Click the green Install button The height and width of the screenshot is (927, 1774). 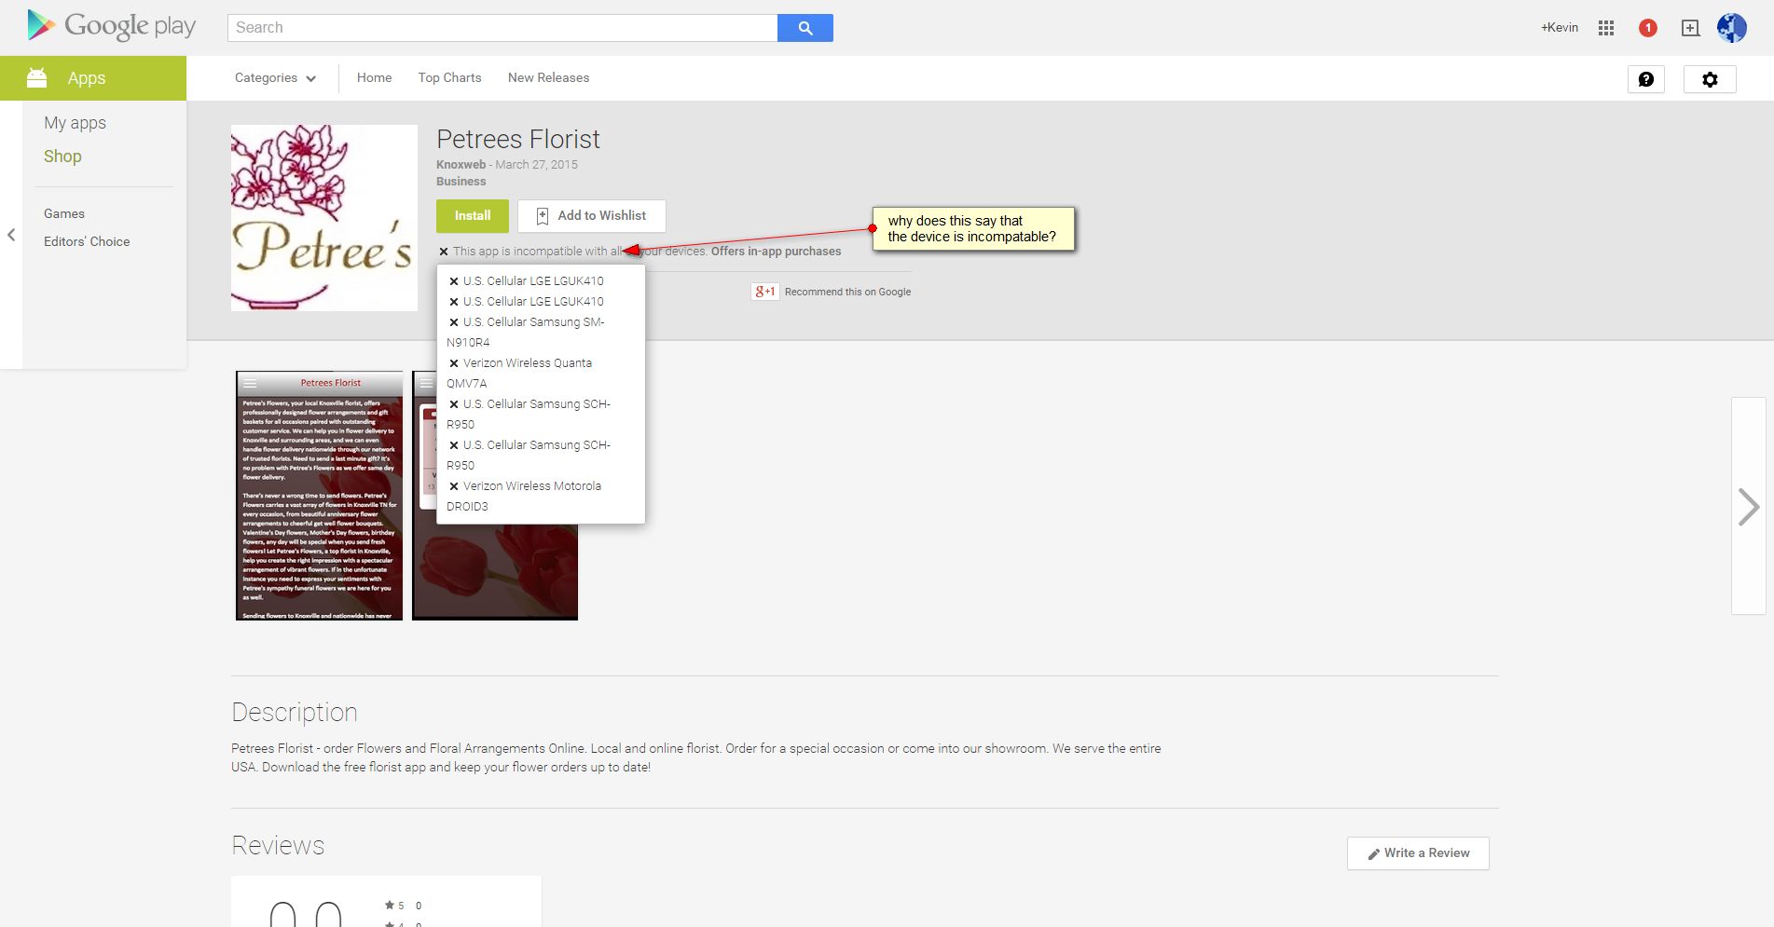(473, 216)
